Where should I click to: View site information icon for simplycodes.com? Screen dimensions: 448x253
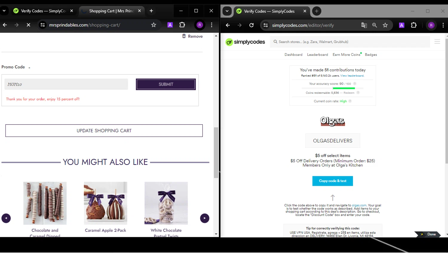point(266,25)
